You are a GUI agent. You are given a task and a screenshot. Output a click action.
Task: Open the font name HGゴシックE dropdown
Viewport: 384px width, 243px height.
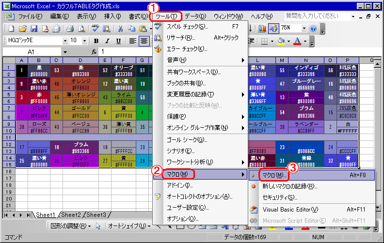coord(64,41)
